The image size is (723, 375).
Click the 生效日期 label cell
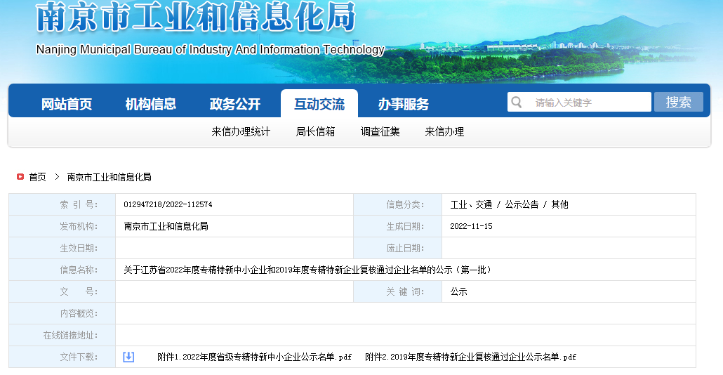[x=62, y=248]
